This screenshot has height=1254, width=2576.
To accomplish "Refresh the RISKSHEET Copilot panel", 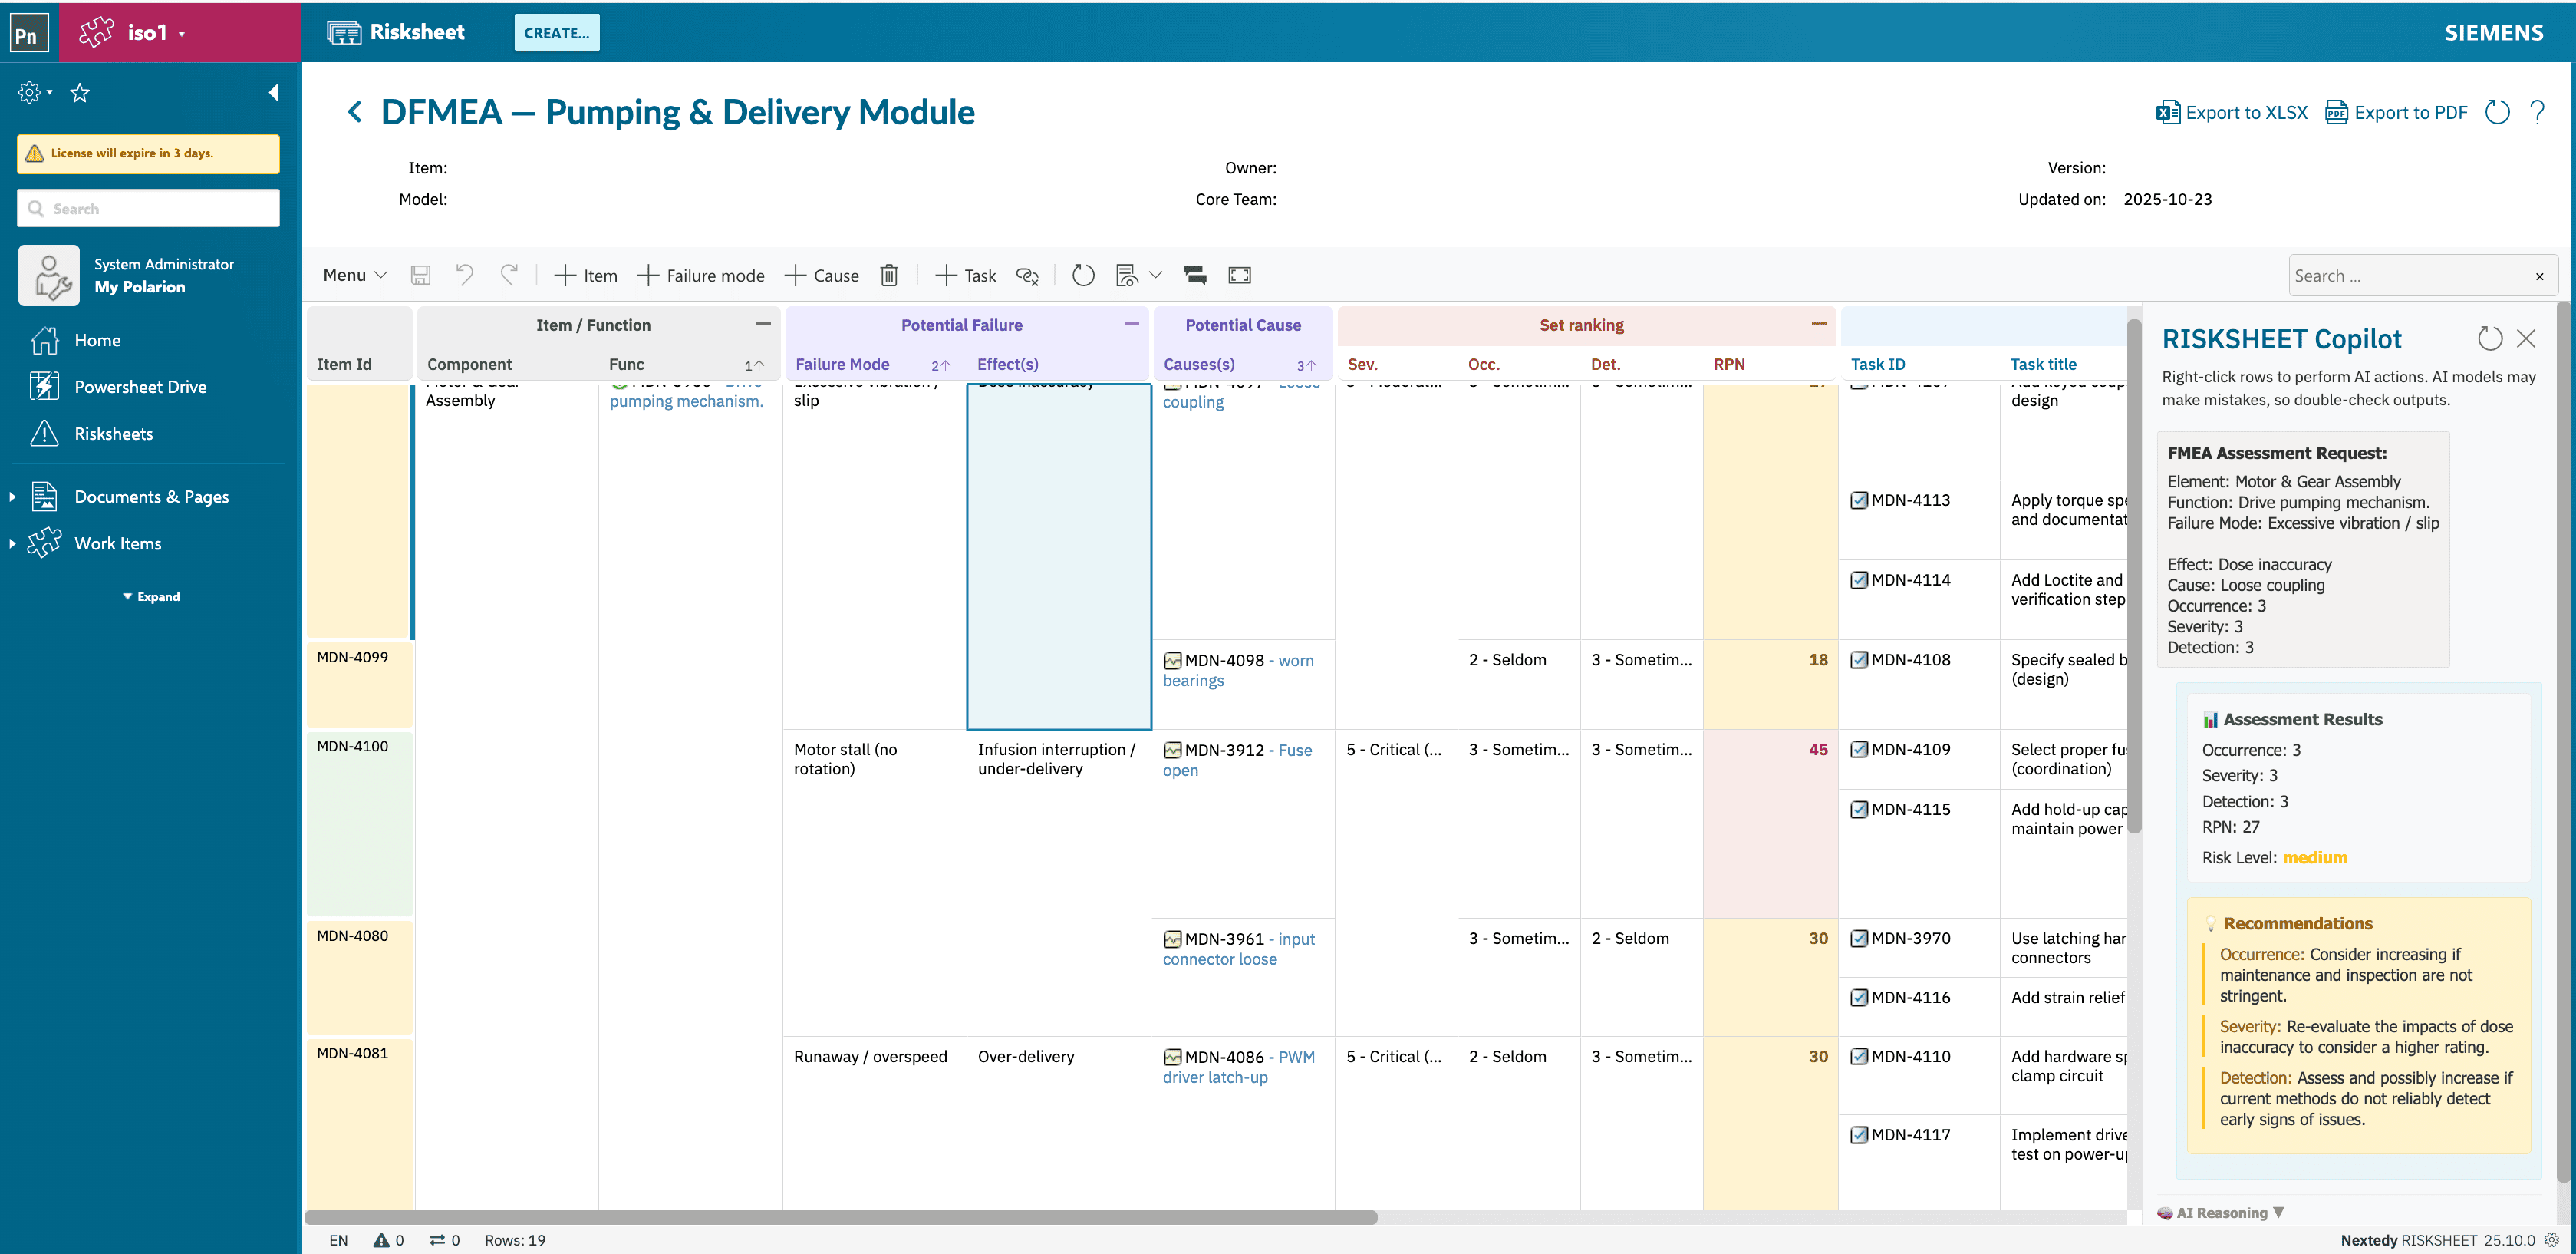I will pos(2490,338).
